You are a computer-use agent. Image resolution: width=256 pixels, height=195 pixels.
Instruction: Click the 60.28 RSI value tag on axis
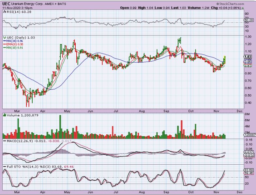pyautogui.click(x=248, y=20)
